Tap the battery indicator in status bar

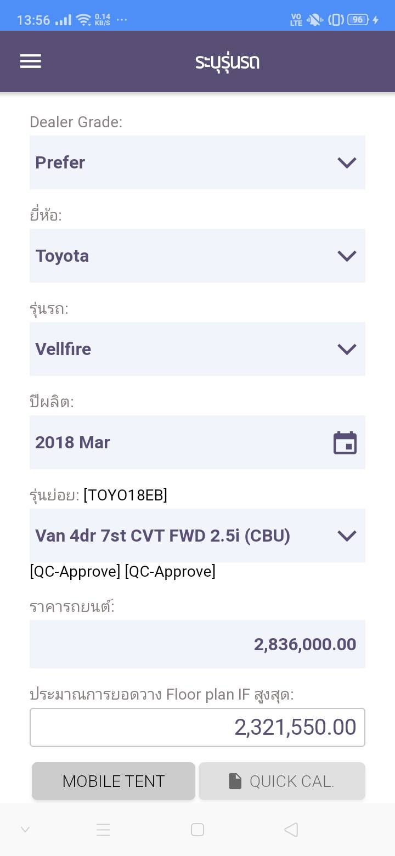358,20
